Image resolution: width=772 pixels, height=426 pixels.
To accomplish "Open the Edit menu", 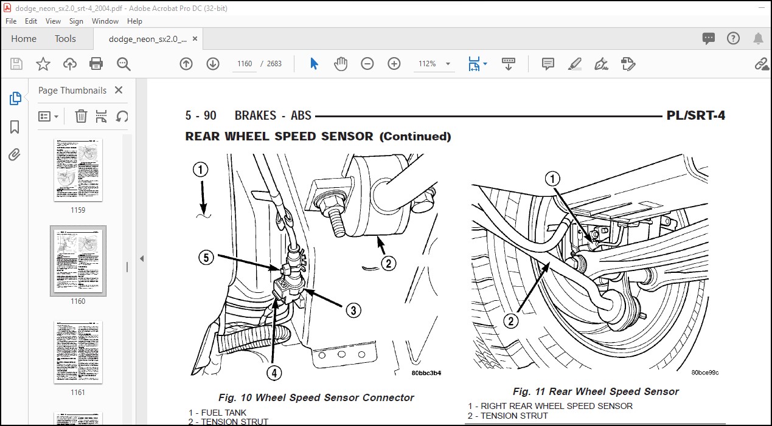I will click(x=31, y=21).
